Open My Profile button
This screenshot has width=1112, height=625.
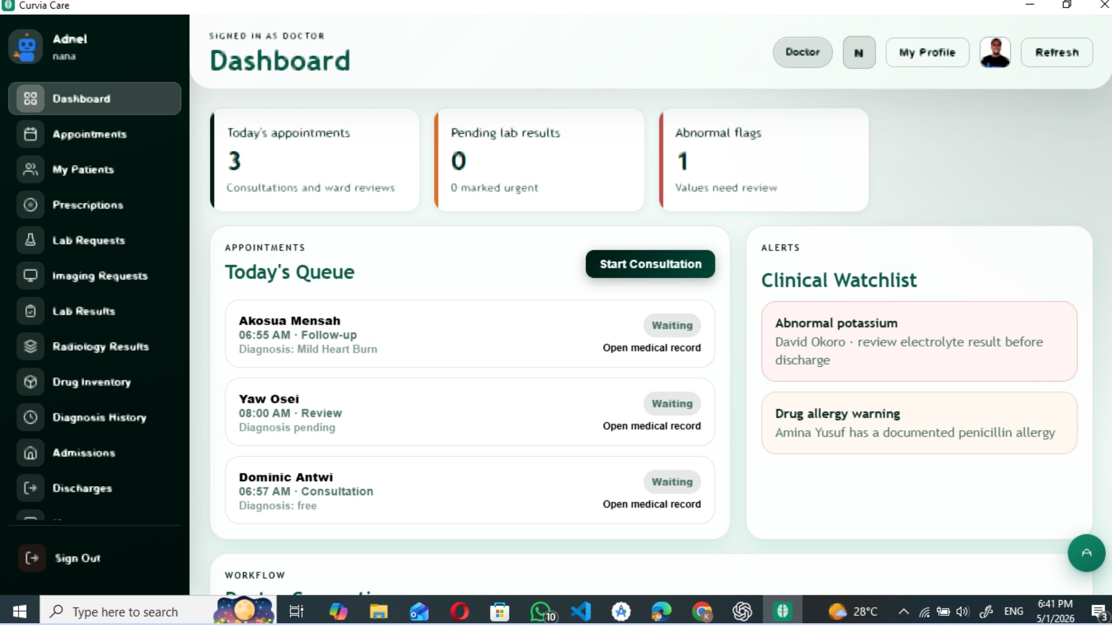pos(927,52)
